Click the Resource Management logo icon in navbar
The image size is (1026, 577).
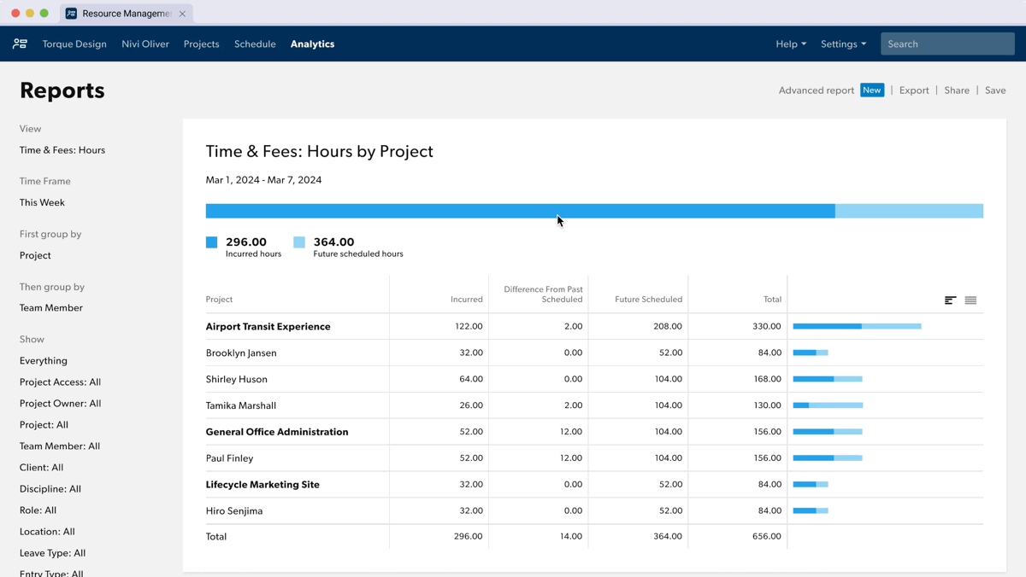pos(20,44)
